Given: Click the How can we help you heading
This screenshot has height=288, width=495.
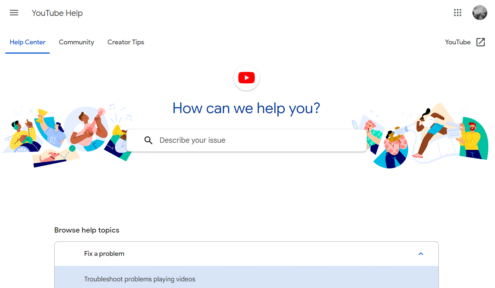Looking at the screenshot, I should [247, 108].
